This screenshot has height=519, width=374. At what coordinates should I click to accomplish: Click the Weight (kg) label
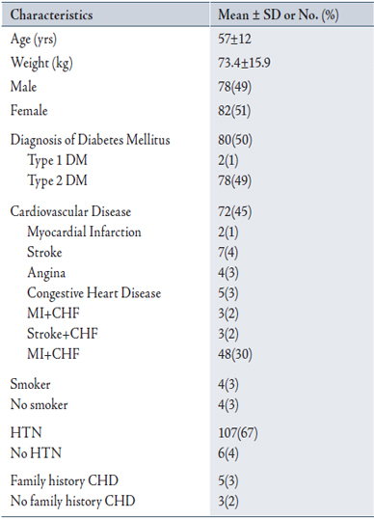[x=41, y=64]
